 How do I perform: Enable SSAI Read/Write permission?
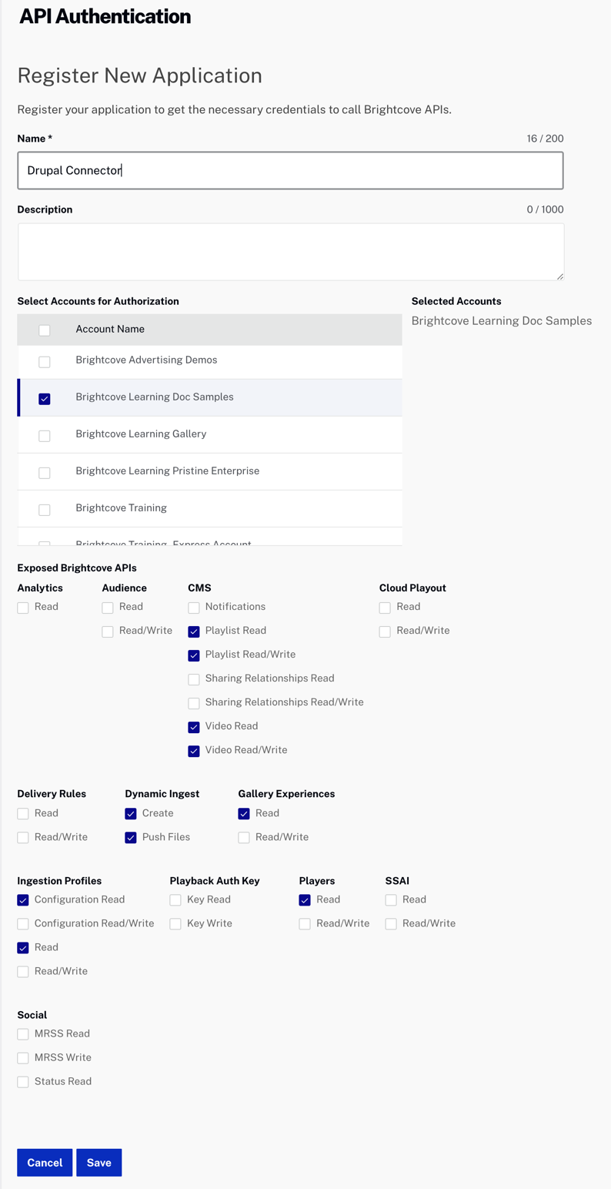coord(390,924)
